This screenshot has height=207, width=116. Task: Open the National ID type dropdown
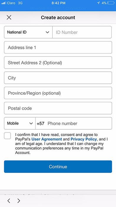point(28,32)
